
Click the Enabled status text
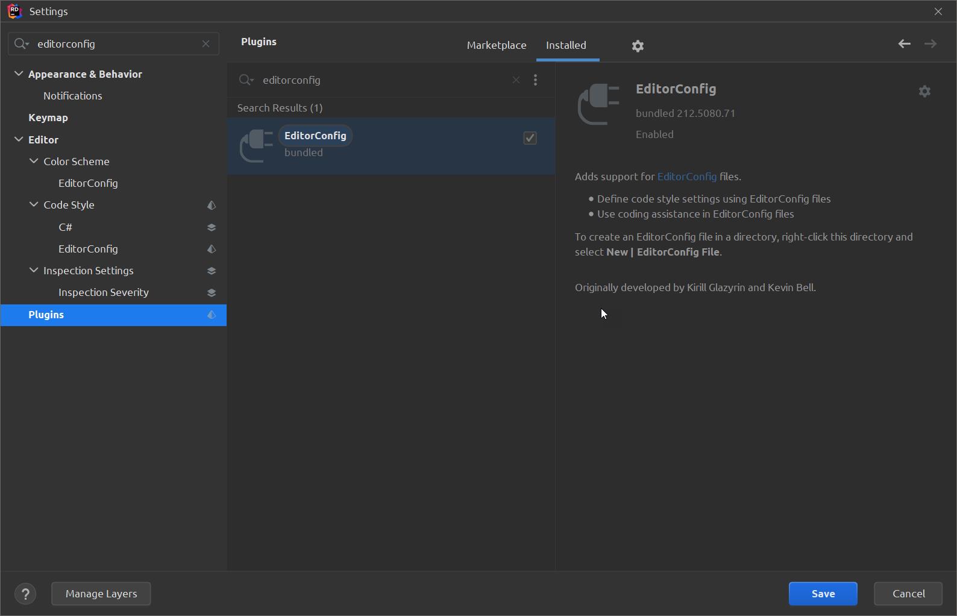tap(654, 134)
